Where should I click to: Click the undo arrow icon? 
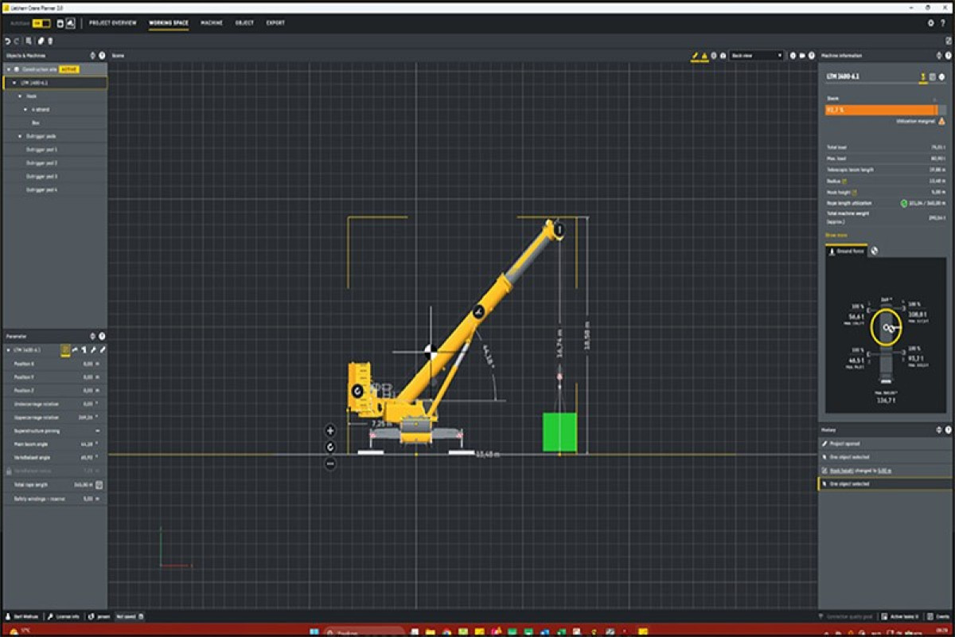(7, 40)
